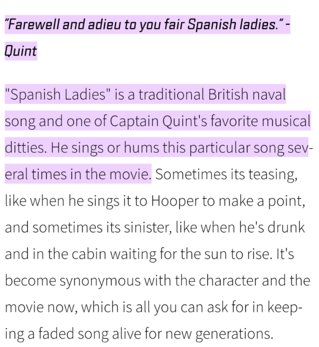The height and width of the screenshot is (347, 319).
Task: Click the word "British" in the paragraph
Action: (226, 95)
